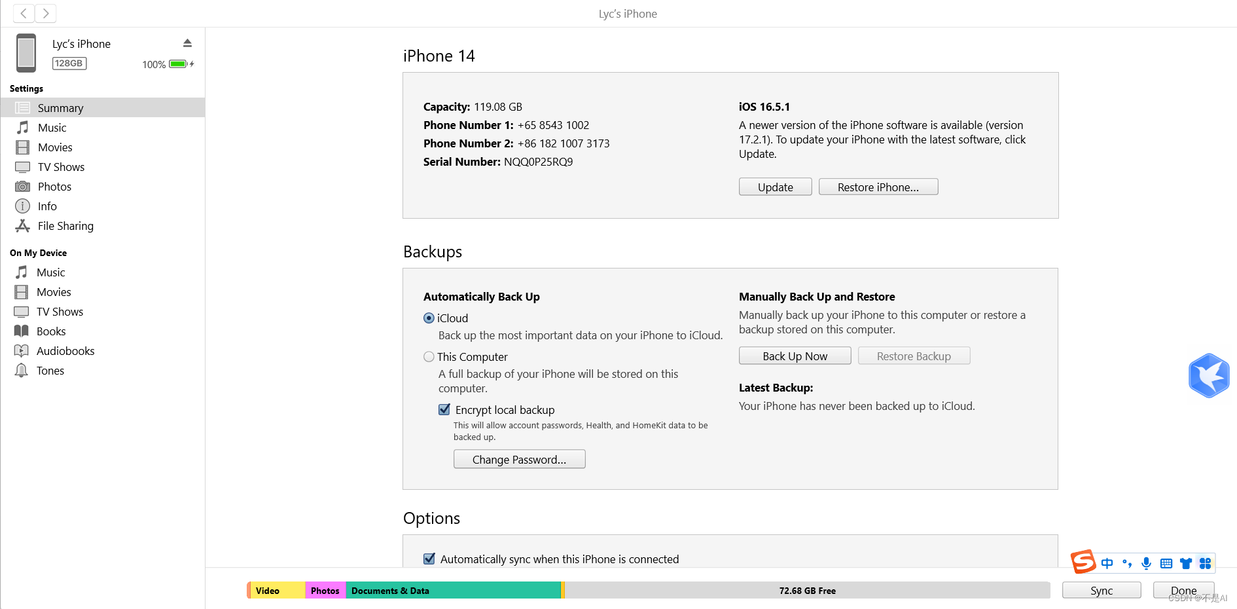Click the Info circle icon
Screen dimensions: 1237x609
(x=22, y=206)
